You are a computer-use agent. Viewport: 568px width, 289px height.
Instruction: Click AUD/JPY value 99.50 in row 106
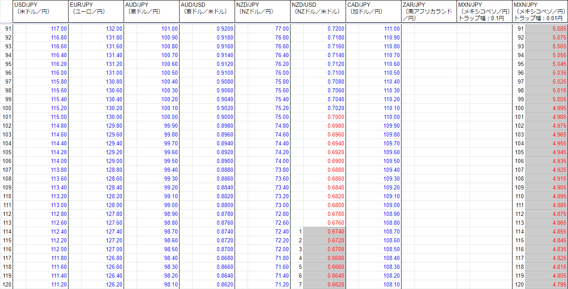(x=157, y=161)
